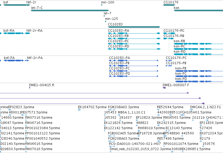The width and height of the screenshot is (223, 153).
Task: Open the CG10283-PA protein label
Action: 119,58
